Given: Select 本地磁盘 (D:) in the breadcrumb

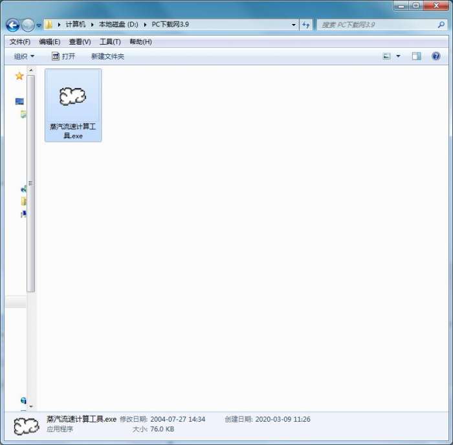Looking at the screenshot, I should [118, 25].
